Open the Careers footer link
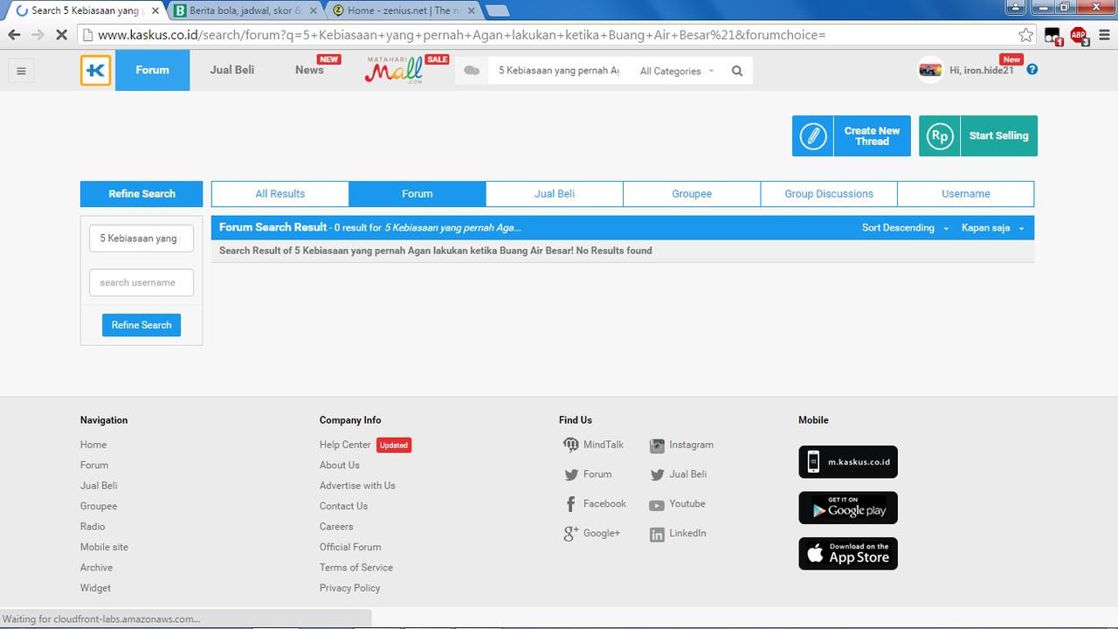Image resolution: width=1118 pixels, height=629 pixels. click(336, 527)
